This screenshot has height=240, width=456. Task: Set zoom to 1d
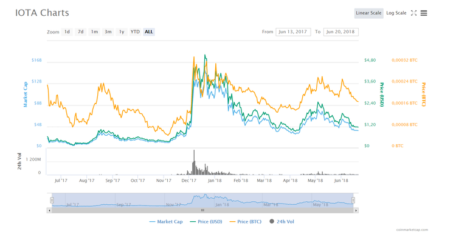tap(67, 32)
